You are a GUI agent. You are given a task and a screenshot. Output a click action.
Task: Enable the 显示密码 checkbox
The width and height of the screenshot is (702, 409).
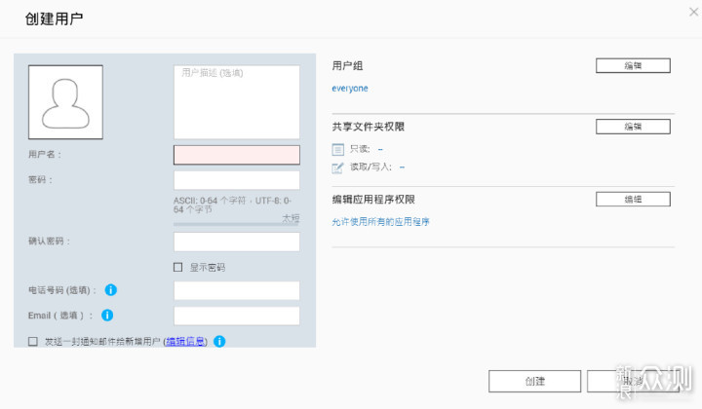pos(177,267)
